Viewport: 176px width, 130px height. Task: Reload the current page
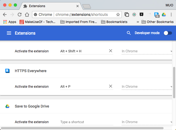tap(20, 15)
